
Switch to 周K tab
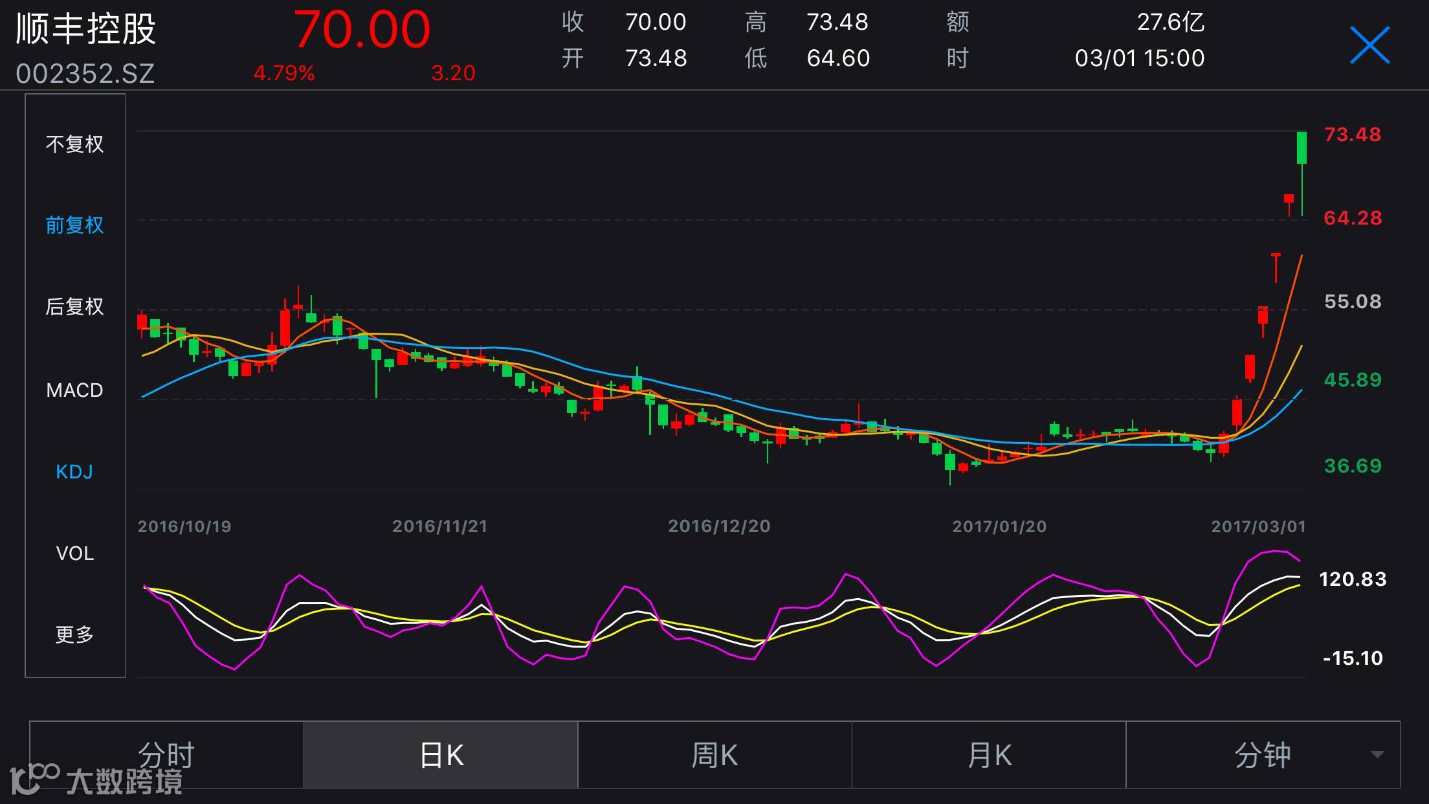(714, 755)
